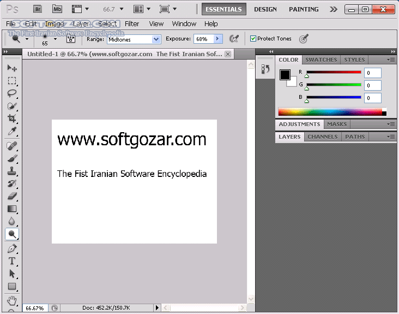Click the background color swatch

(293, 82)
